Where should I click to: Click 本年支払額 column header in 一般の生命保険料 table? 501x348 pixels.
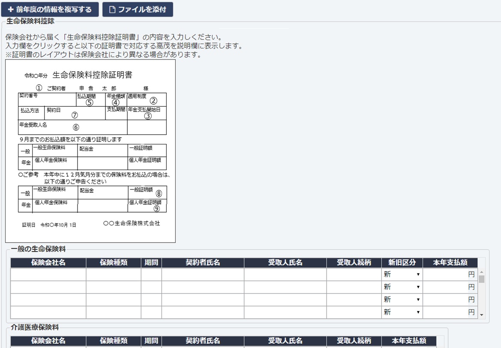(x=450, y=263)
